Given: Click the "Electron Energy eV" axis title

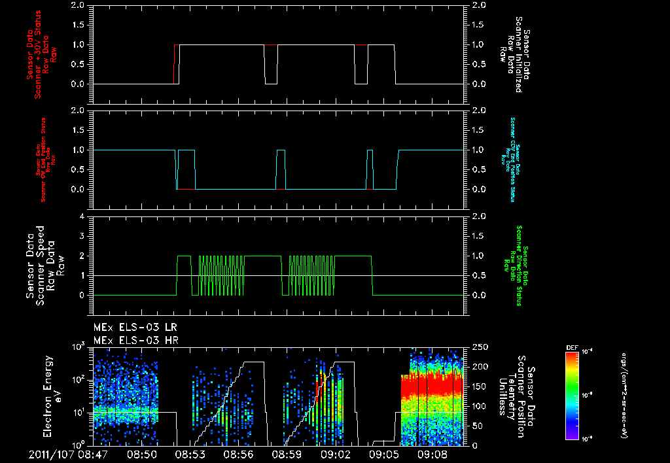Looking at the screenshot, I should [x=53, y=396].
